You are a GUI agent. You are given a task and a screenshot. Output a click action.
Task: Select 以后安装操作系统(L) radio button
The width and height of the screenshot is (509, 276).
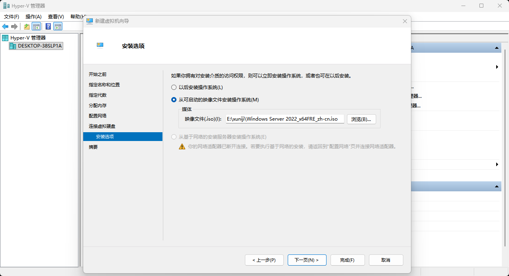point(174,87)
